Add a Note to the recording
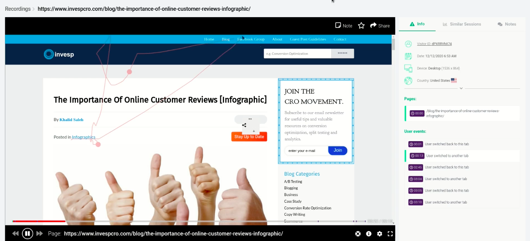Screen dimensions: 530x241 pos(344,26)
